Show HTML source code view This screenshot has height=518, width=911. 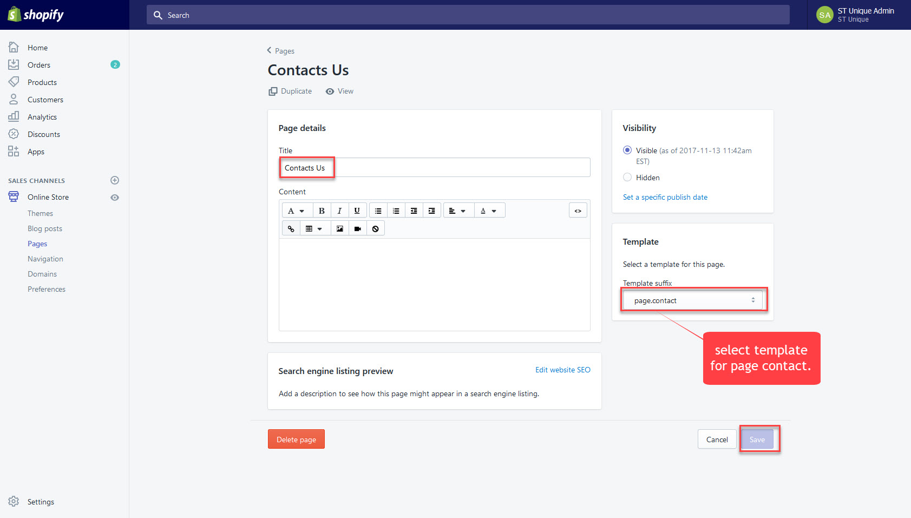578,211
